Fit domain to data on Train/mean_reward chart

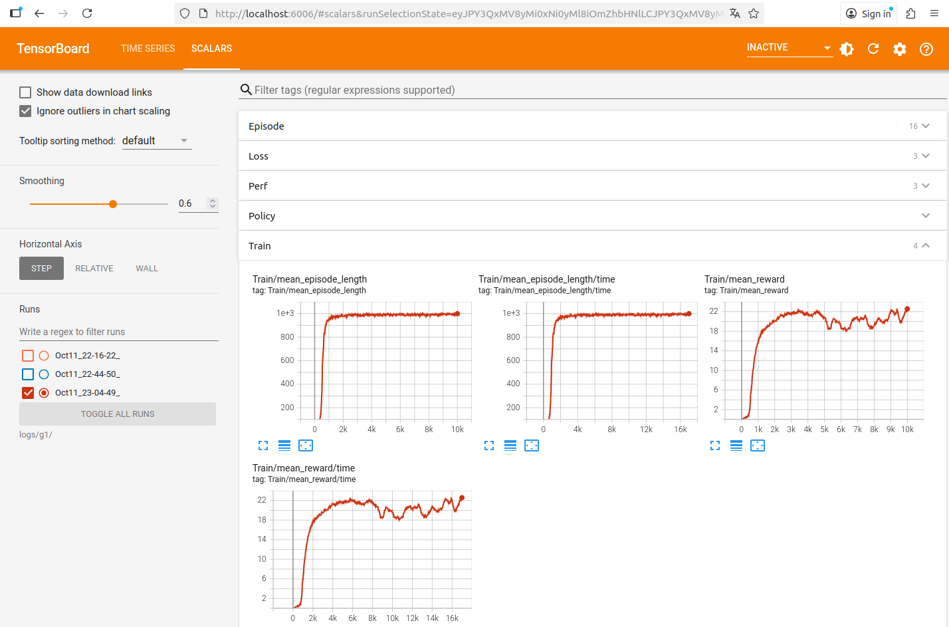[758, 445]
